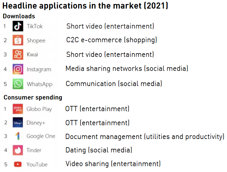Screen dimensions: 227x172
Task: Click rank number 3 beside Google One
Action: [x=6, y=136]
